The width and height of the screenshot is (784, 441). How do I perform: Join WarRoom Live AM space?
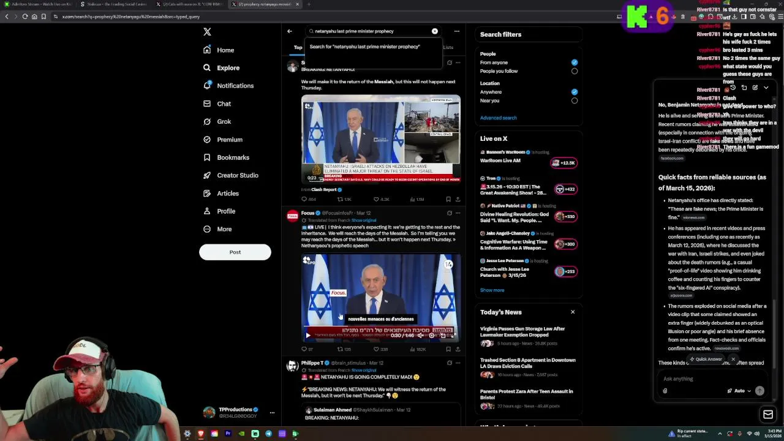coord(564,163)
